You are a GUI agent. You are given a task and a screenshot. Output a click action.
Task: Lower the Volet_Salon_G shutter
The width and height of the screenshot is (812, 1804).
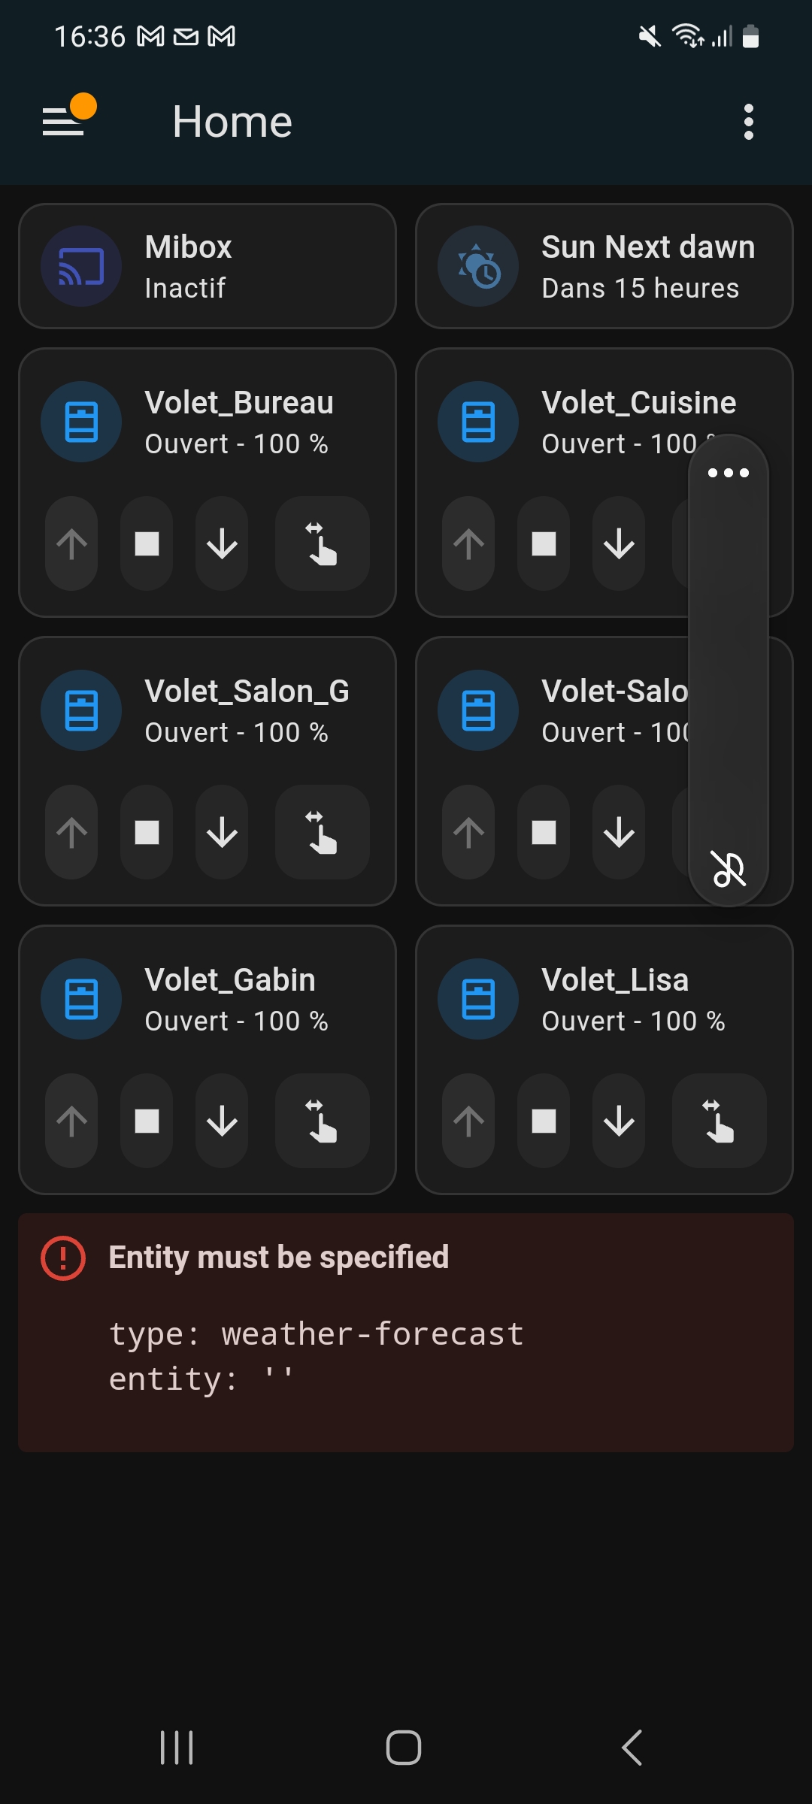point(222,832)
